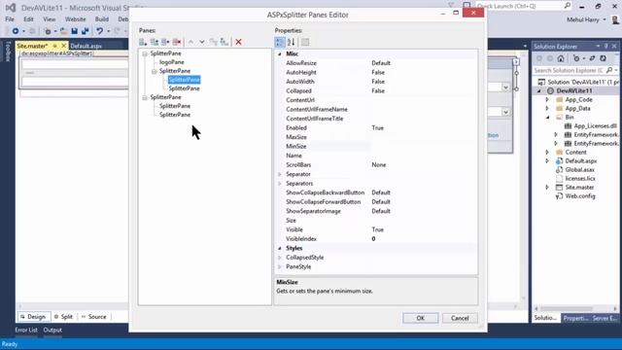Click the Save icon in Visual Studio toolbar
Screen dimensions: 622x350
[x=74, y=31]
